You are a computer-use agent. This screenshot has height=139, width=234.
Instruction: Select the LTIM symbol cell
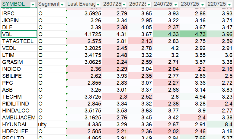(19, 55)
